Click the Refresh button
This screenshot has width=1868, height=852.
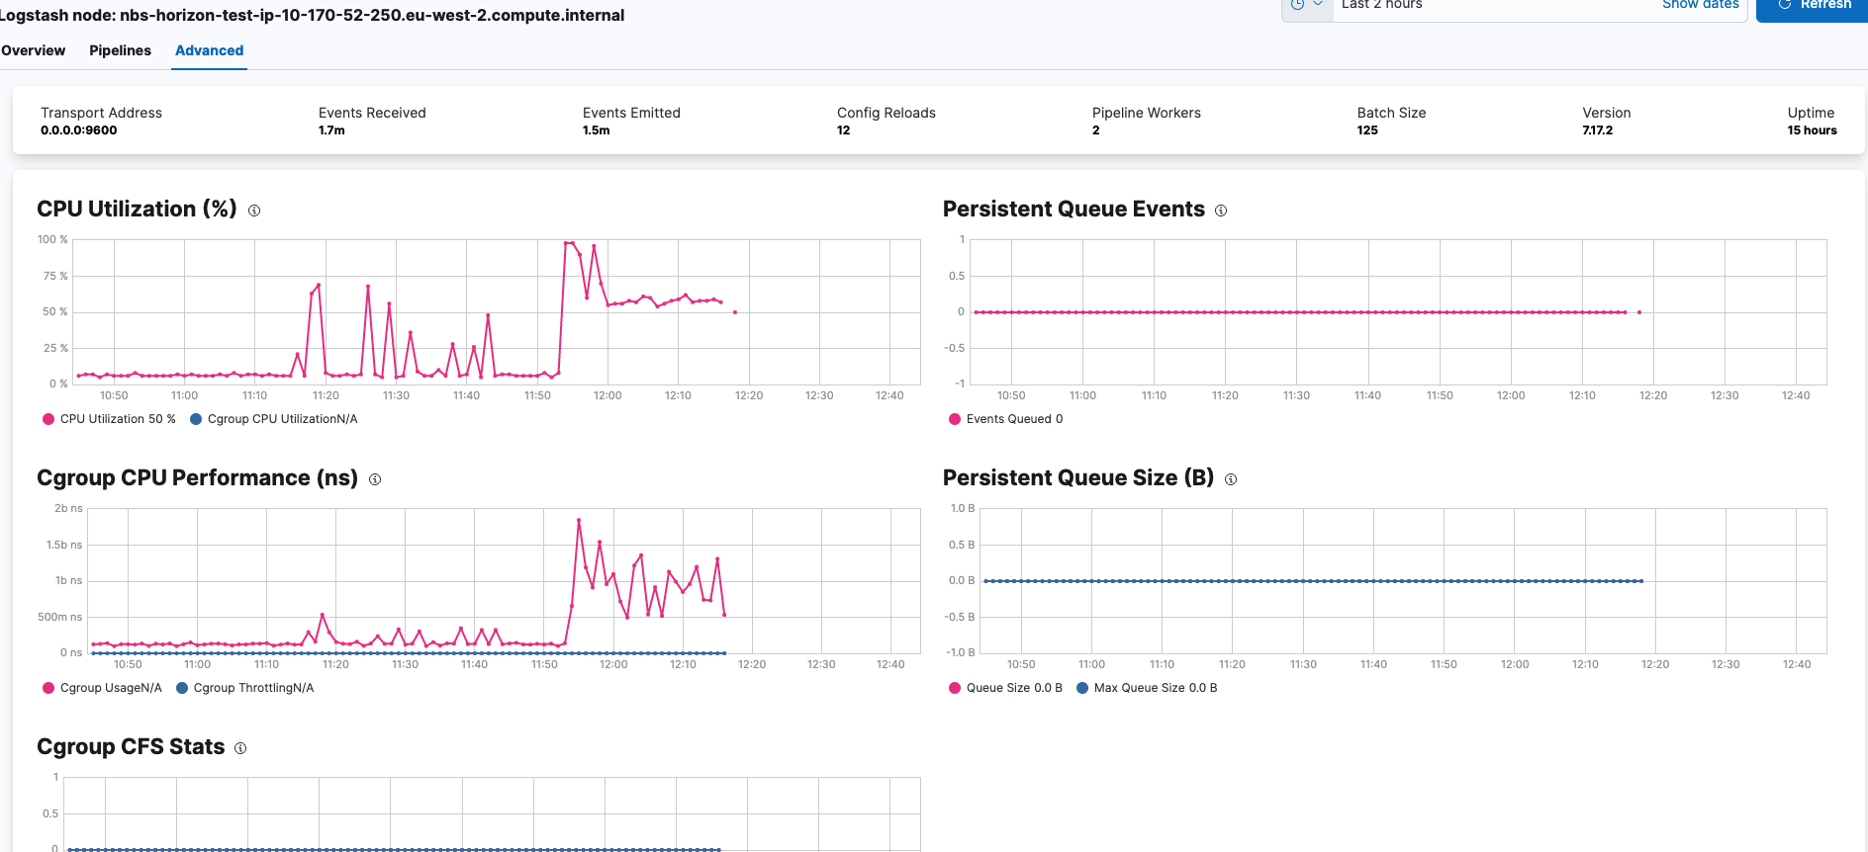tap(1814, 6)
